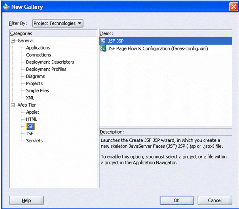
Task: Select the highlighted JSF category
Action: tap(31, 126)
